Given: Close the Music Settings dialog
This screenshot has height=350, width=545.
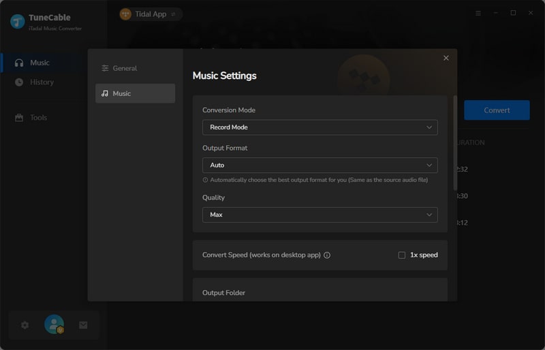Looking at the screenshot, I should (x=446, y=58).
